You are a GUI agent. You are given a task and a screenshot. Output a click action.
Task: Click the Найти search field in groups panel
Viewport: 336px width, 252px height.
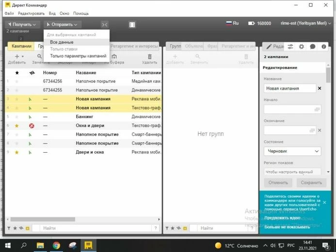(x=223, y=228)
